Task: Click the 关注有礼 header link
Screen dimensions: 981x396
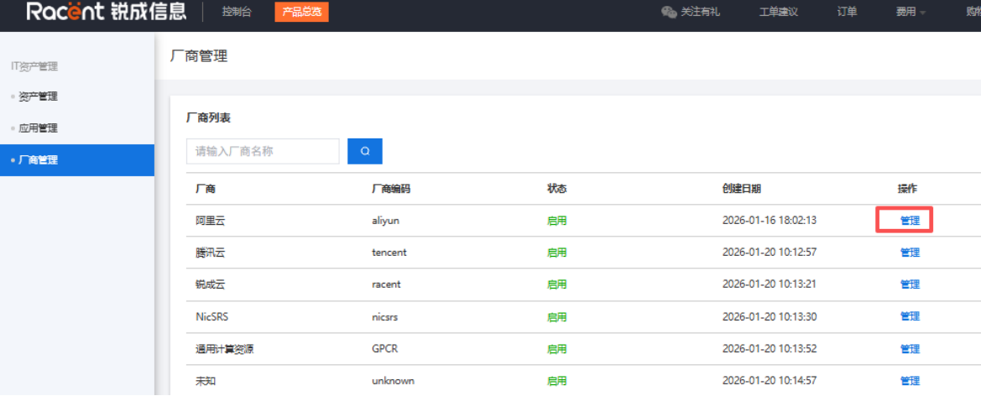Action: (700, 13)
